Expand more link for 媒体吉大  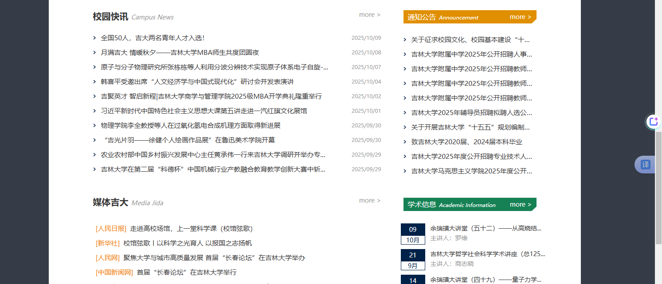[x=369, y=200]
